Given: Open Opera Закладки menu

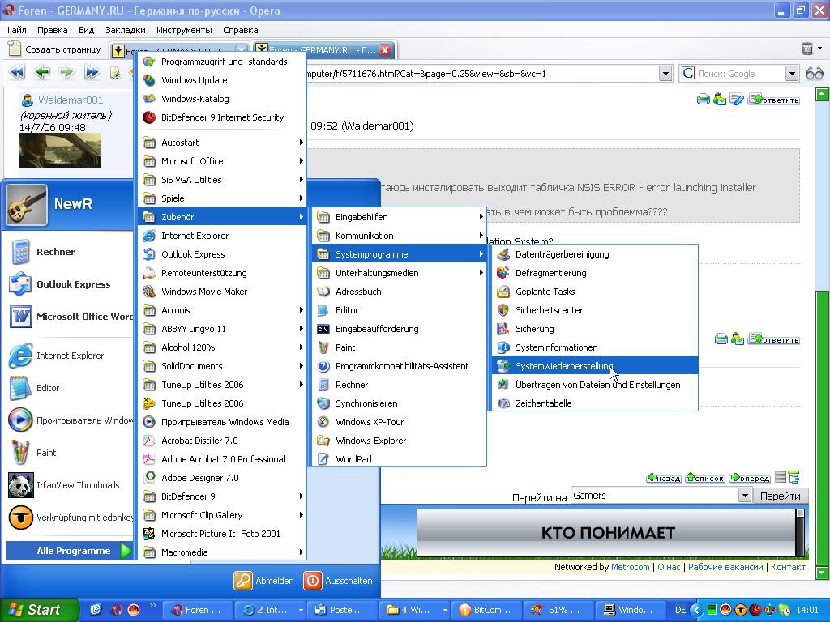Looking at the screenshot, I should tap(125, 30).
